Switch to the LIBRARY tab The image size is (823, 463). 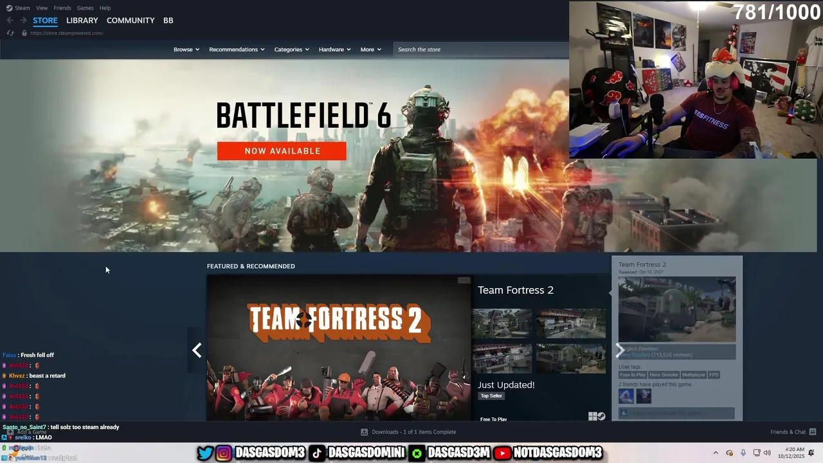coord(82,21)
